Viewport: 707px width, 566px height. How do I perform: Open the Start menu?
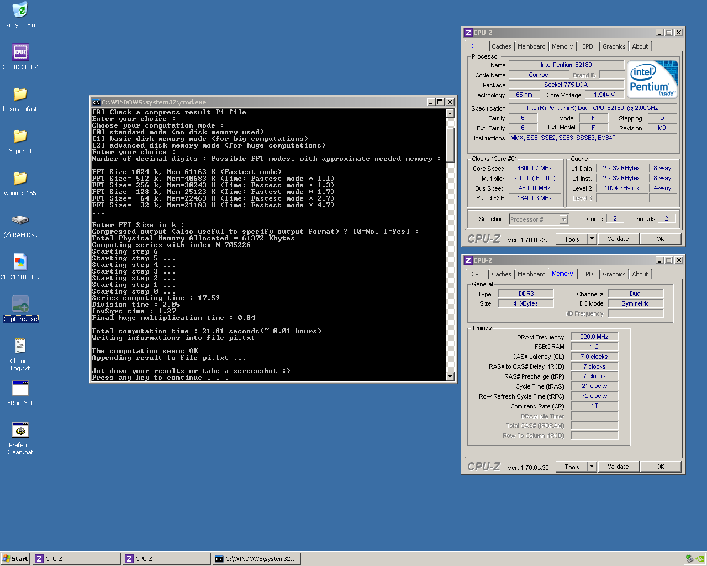tap(15, 559)
